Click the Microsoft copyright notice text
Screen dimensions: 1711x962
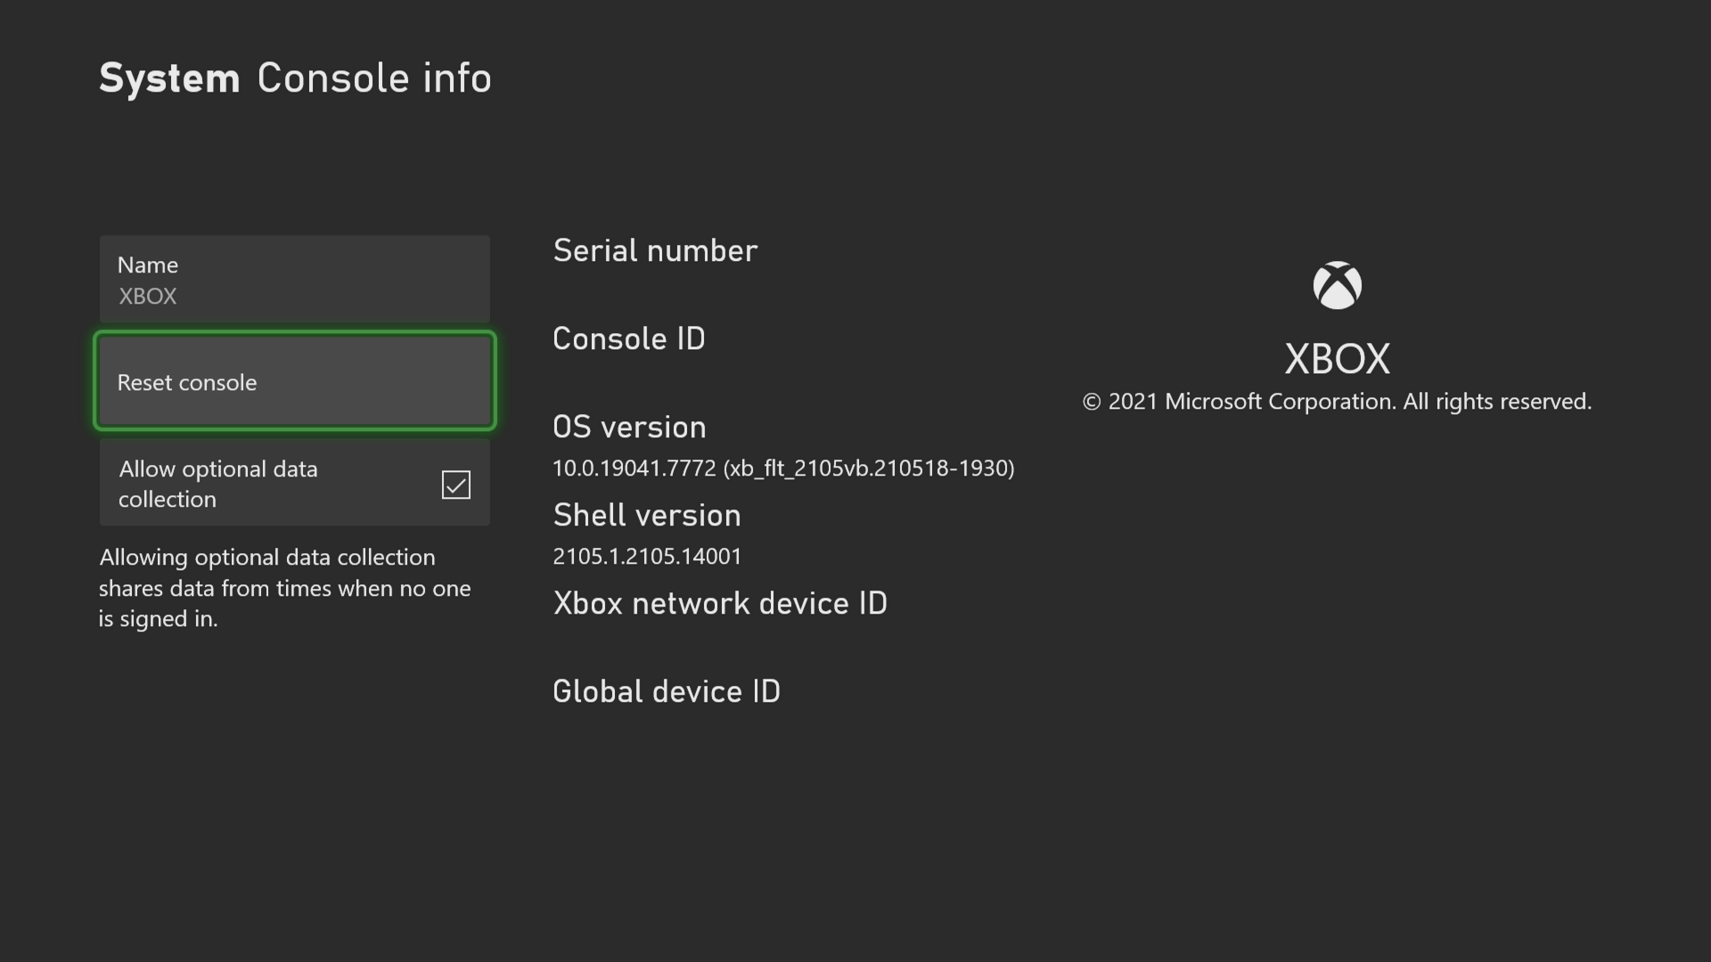pos(1336,402)
